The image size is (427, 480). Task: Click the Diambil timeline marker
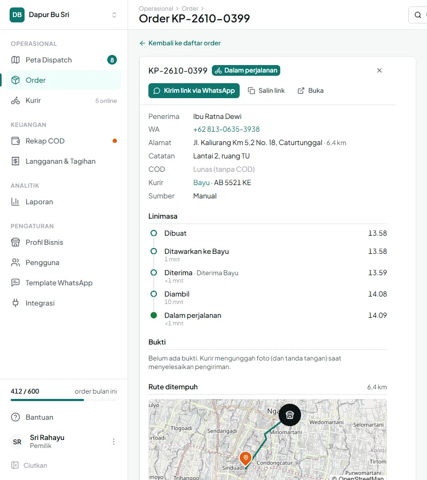point(154,294)
